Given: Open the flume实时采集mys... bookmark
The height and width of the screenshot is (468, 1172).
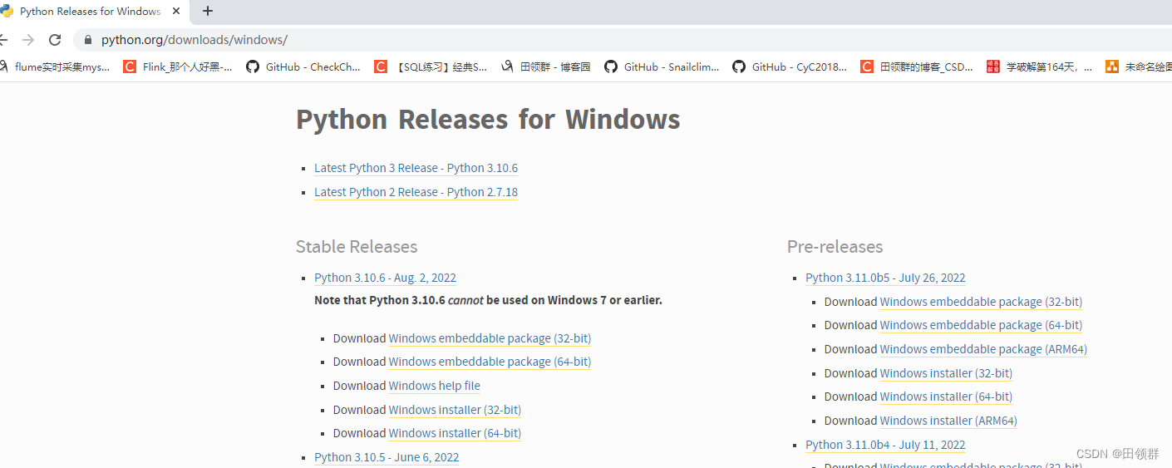Looking at the screenshot, I should 54,67.
